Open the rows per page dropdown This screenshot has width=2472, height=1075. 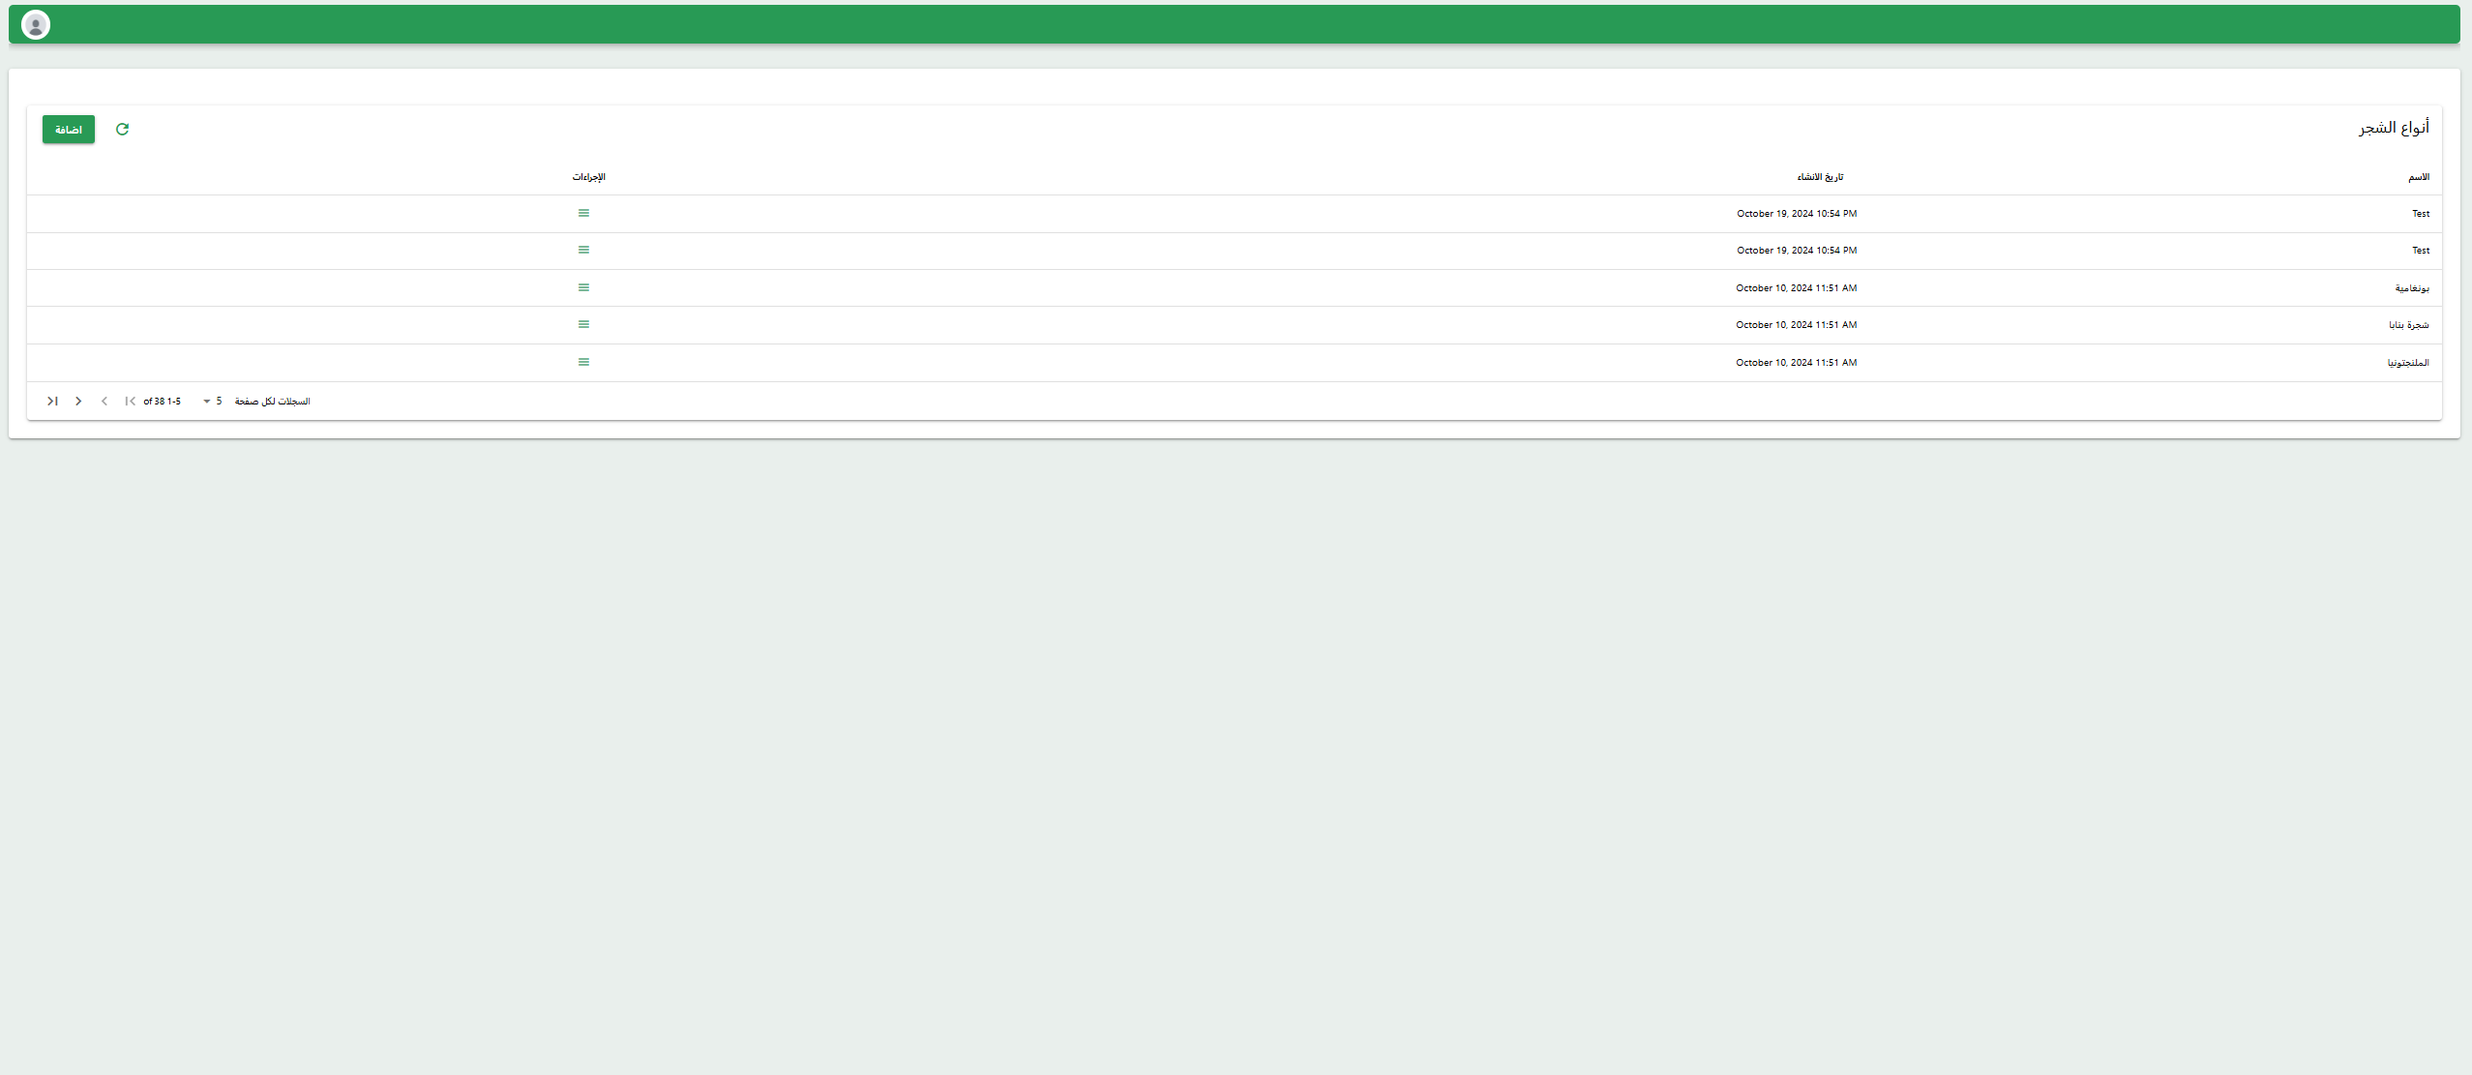pos(212,402)
